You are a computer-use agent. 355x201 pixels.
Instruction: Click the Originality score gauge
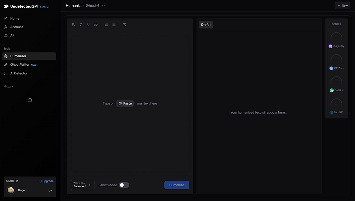point(337,37)
